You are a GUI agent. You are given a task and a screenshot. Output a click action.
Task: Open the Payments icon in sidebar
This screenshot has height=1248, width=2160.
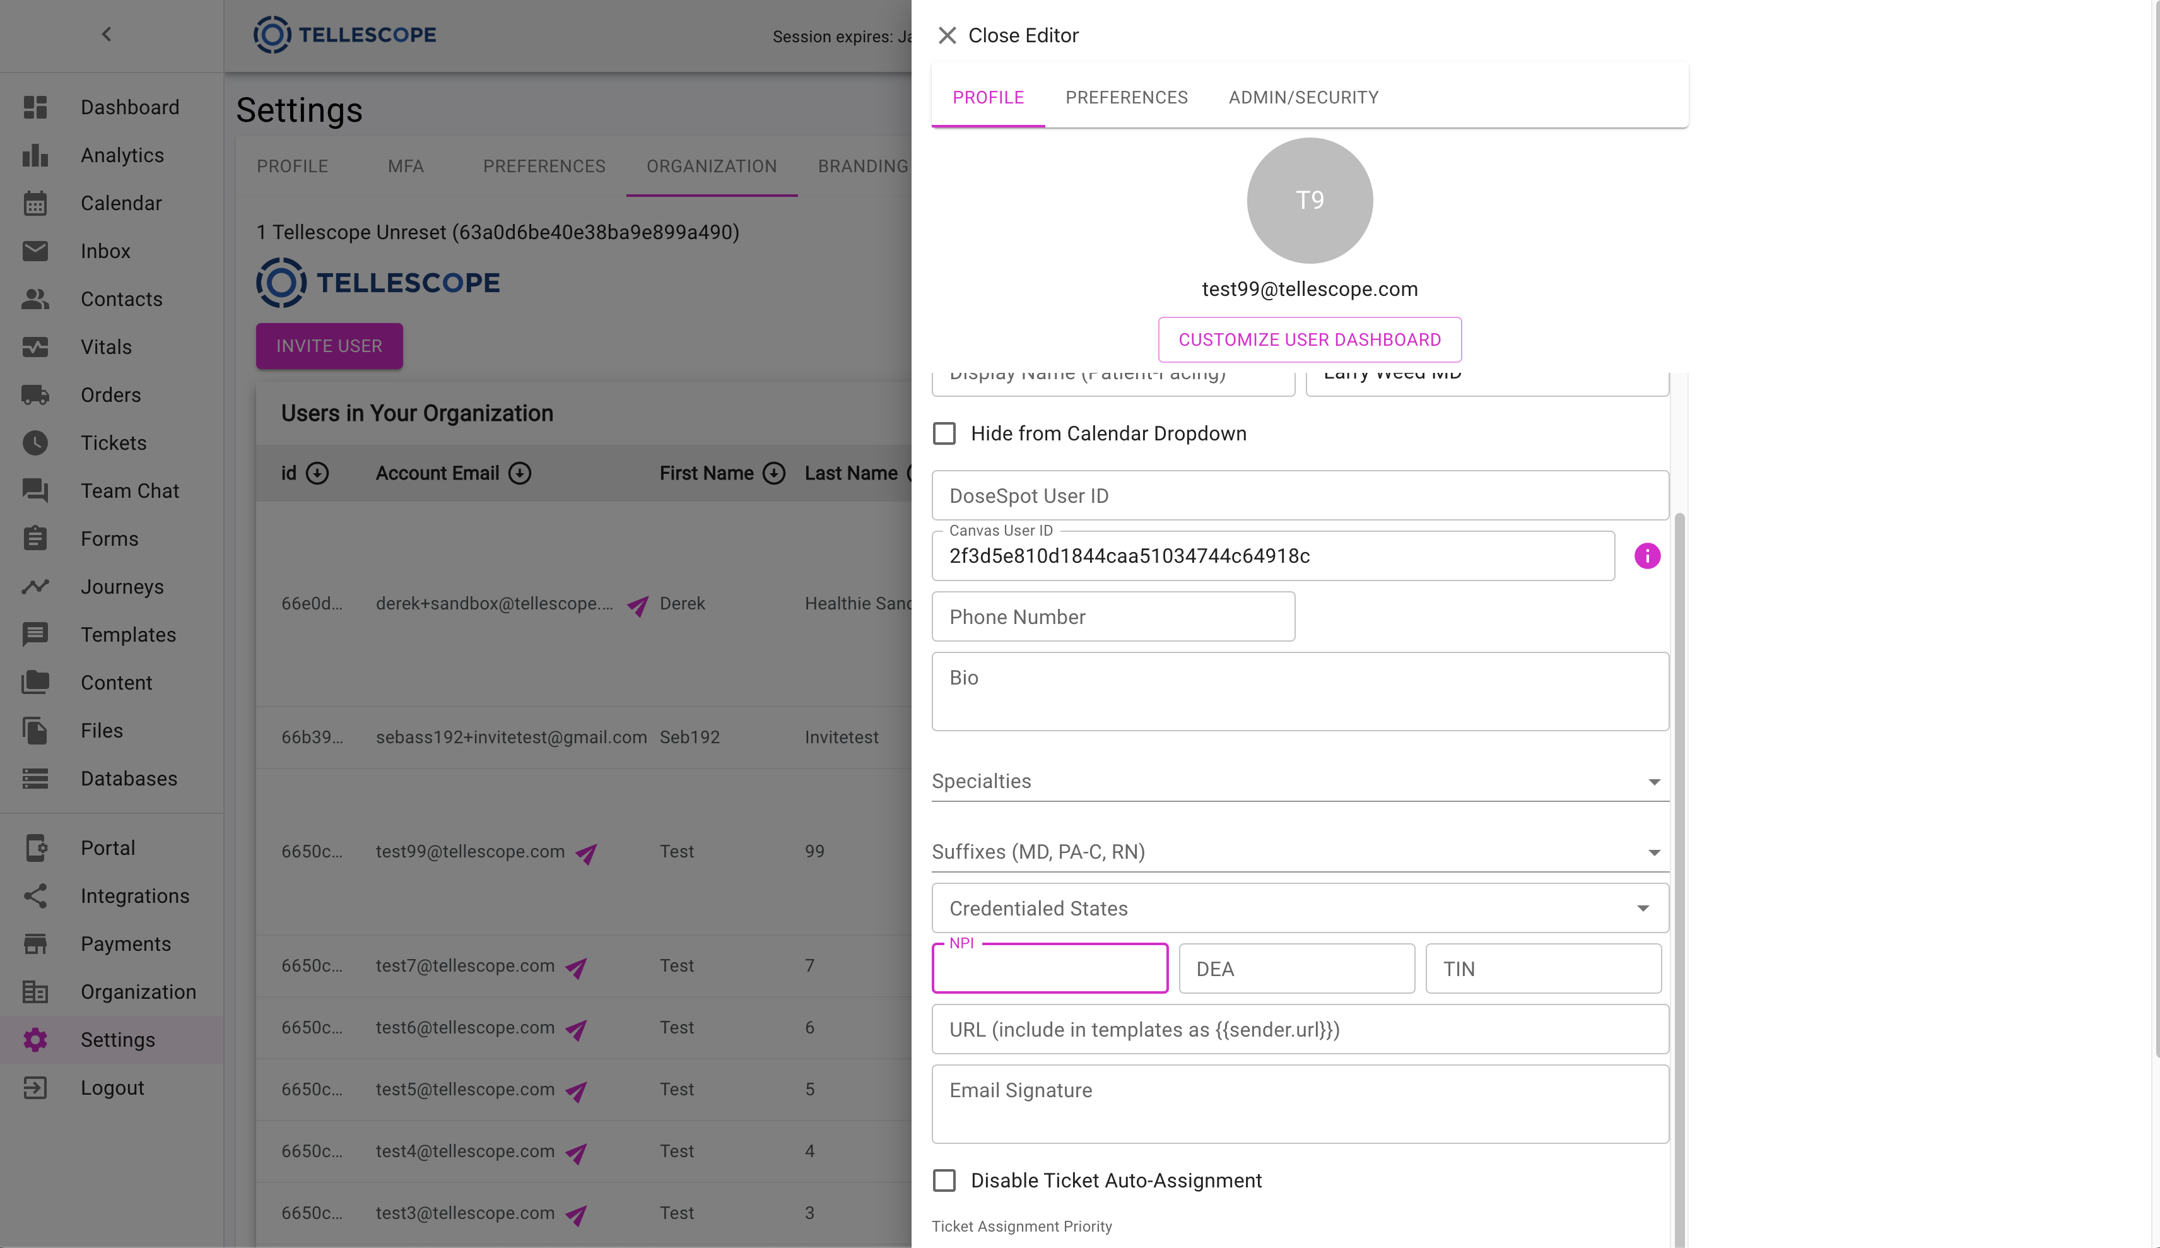35,945
